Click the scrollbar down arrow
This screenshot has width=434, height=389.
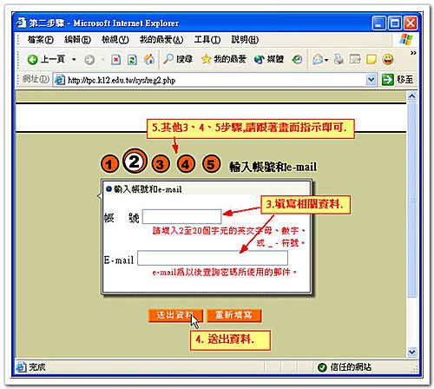pos(411,352)
